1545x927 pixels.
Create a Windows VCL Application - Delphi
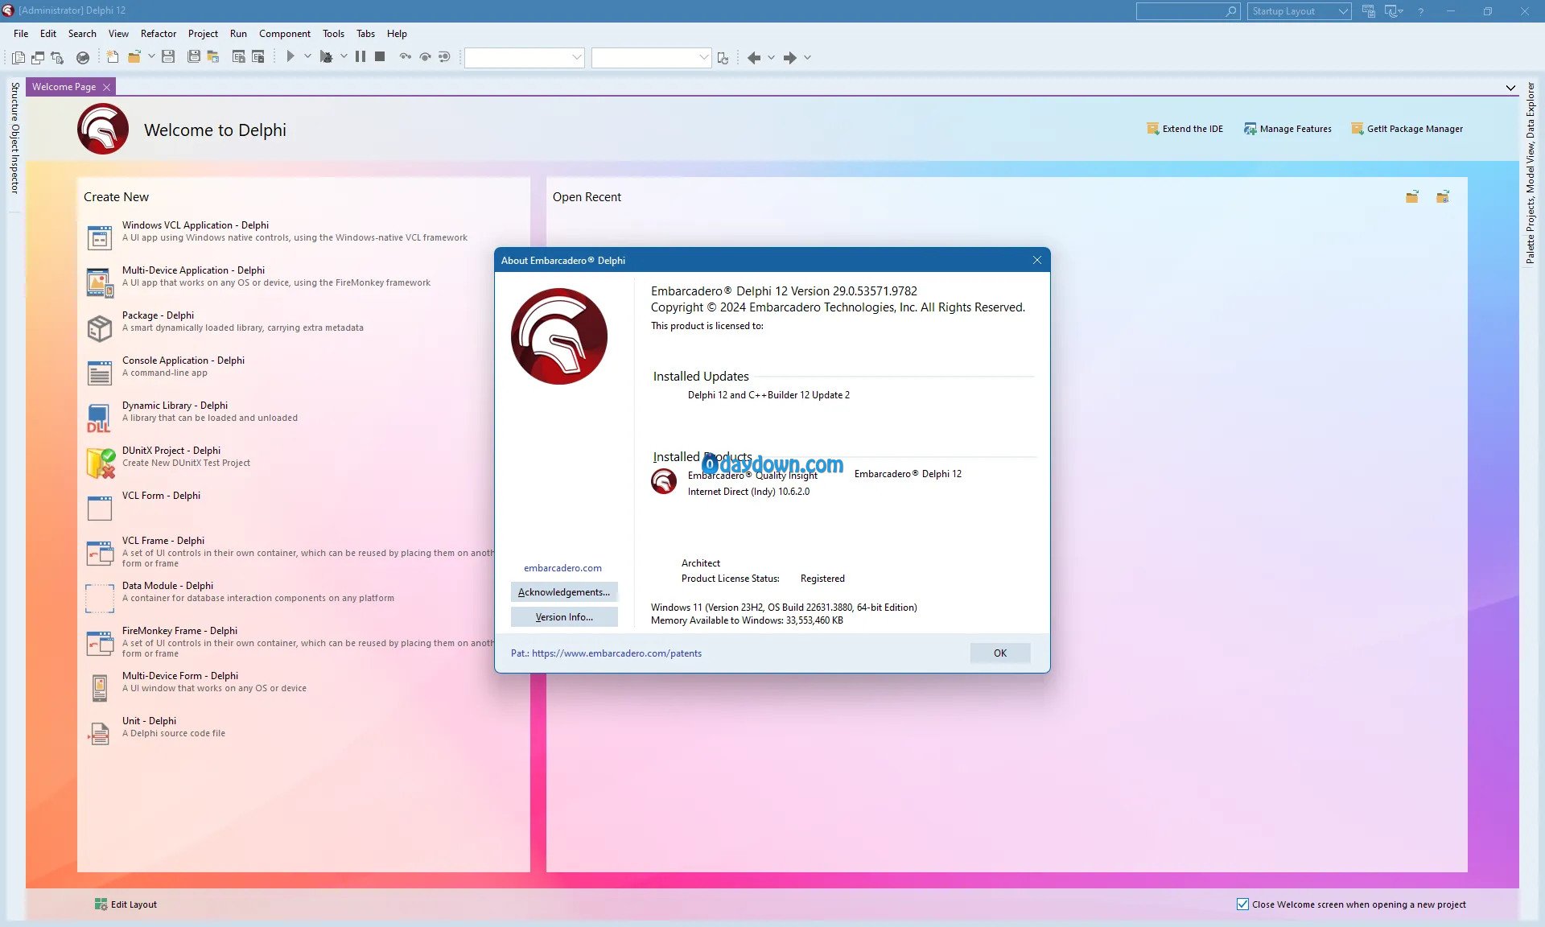[x=277, y=232]
